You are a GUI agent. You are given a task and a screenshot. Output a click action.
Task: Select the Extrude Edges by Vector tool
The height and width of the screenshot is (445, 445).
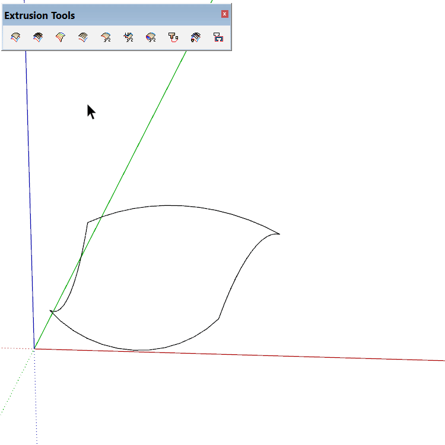(x=106, y=37)
